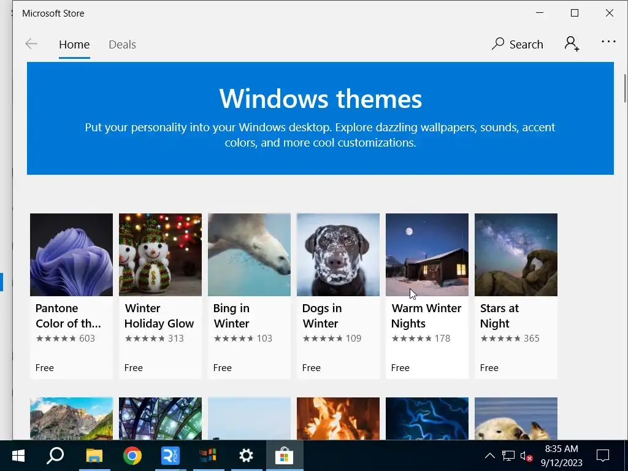This screenshot has width=628, height=471.
Task: Click the 365 rating under Stars at Night
Action: [x=510, y=339]
